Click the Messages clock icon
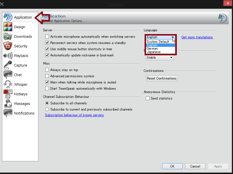This screenshot has width=233, height=174. point(8,103)
